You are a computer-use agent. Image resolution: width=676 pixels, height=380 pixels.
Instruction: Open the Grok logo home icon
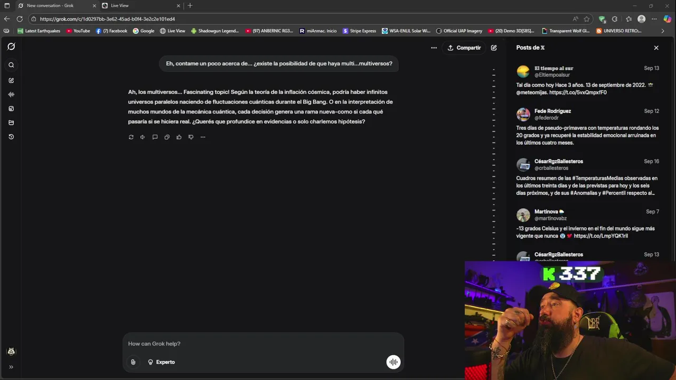[x=11, y=47]
